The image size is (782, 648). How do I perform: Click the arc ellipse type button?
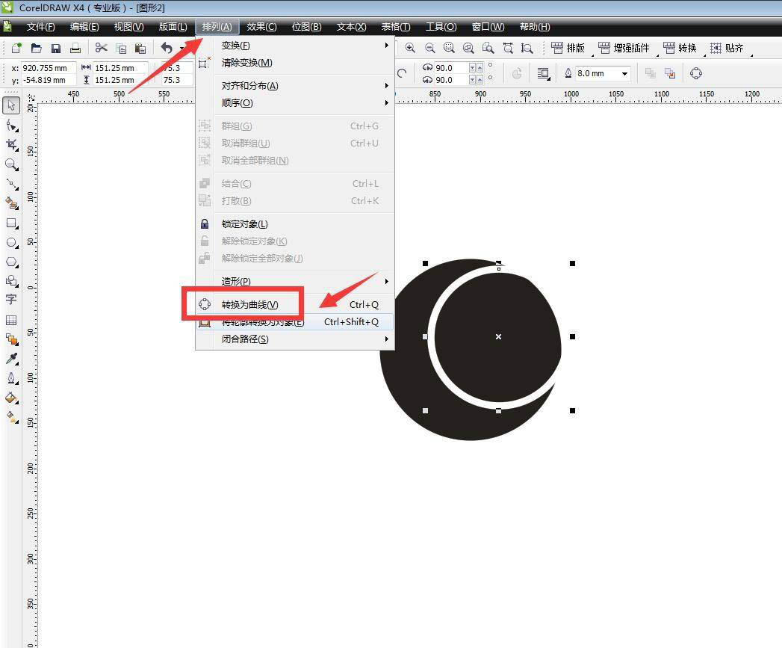coord(402,73)
